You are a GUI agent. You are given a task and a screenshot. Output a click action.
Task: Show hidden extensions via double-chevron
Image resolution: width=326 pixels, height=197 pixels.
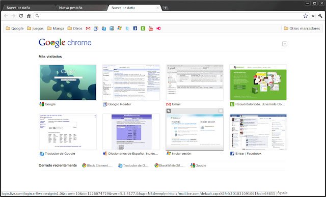[313, 16]
